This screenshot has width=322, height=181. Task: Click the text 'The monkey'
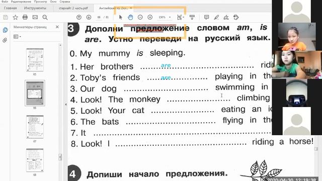[134, 100]
